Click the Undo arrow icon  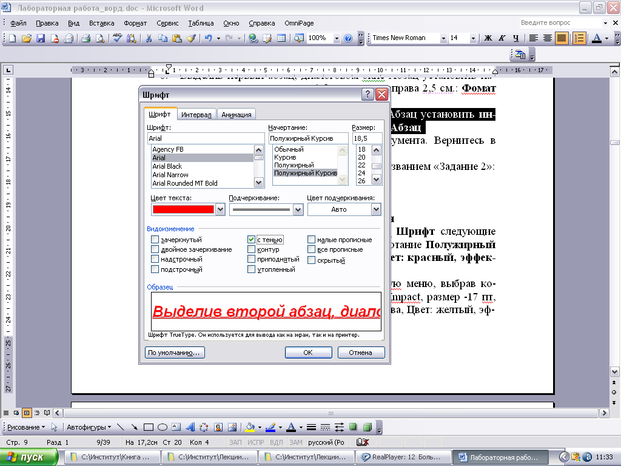point(209,38)
